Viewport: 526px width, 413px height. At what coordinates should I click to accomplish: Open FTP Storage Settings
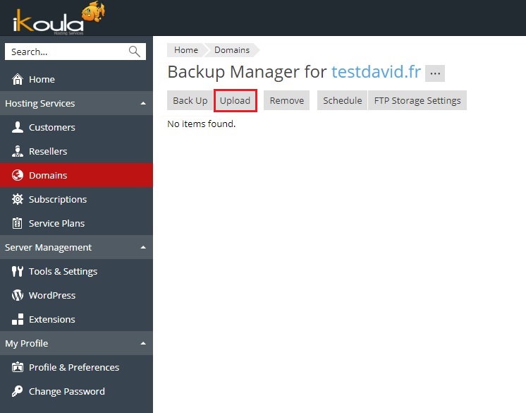(417, 100)
